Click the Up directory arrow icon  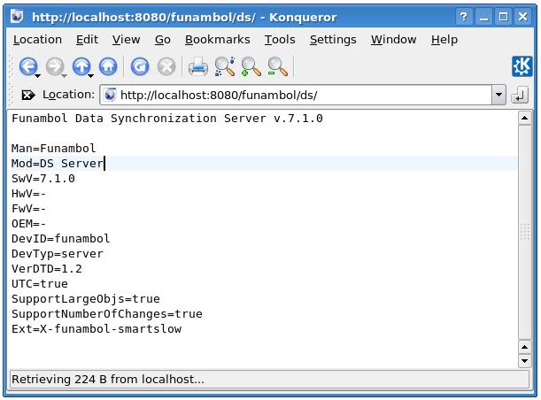click(81, 66)
